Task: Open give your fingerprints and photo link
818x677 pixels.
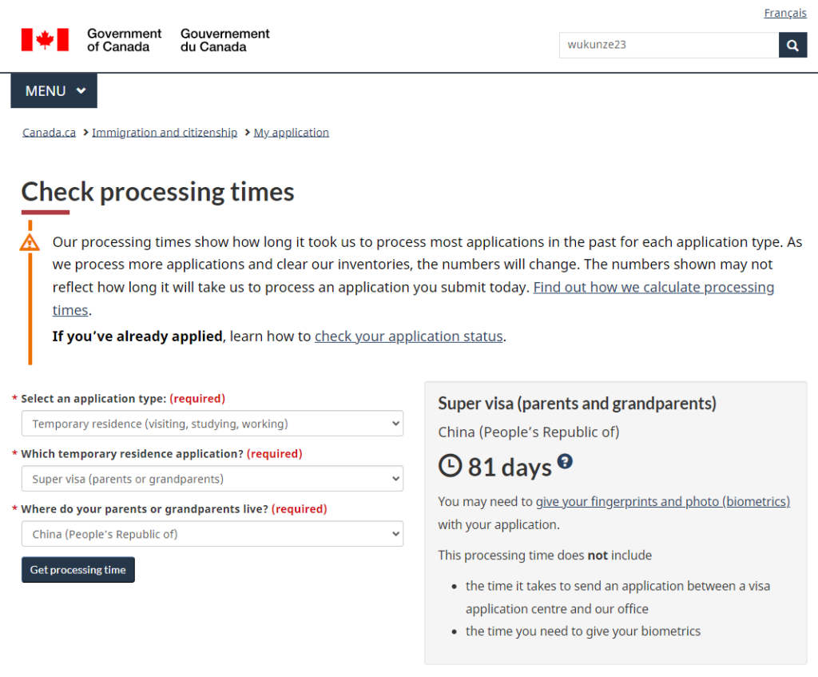Action: click(662, 502)
